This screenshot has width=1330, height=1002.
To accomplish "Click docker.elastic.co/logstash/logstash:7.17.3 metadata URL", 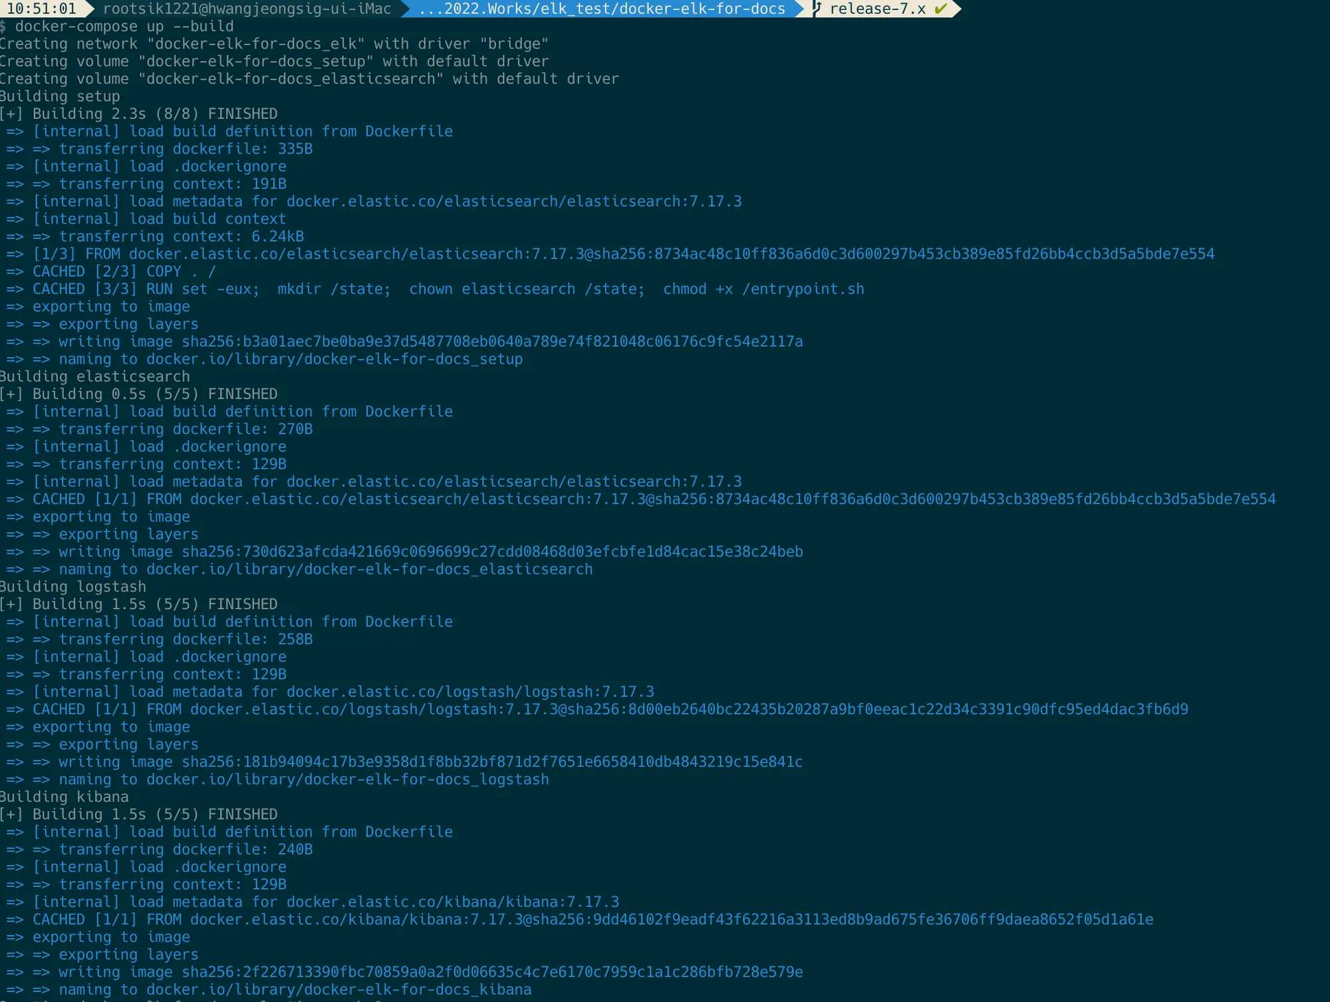I will pos(470,691).
